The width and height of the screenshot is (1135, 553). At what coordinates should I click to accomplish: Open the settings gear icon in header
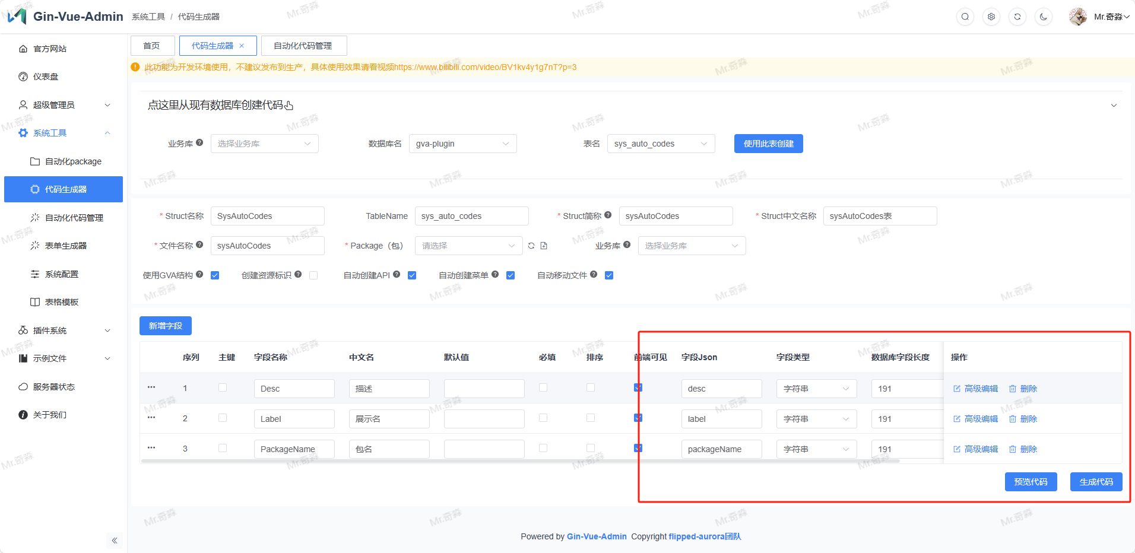pyautogui.click(x=991, y=17)
